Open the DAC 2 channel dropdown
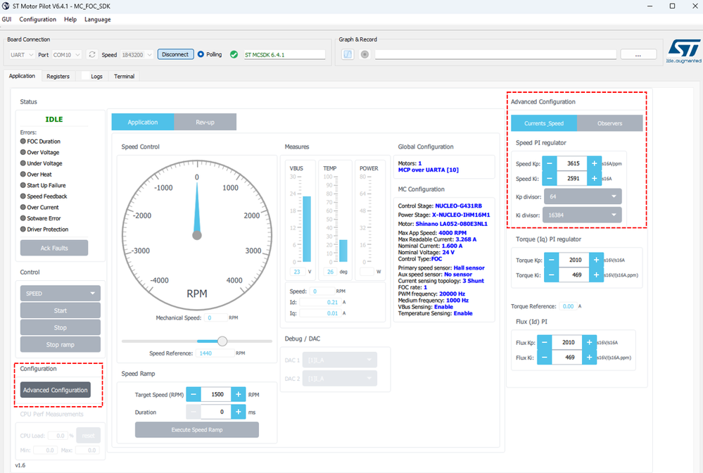703x473 pixels. coord(339,379)
